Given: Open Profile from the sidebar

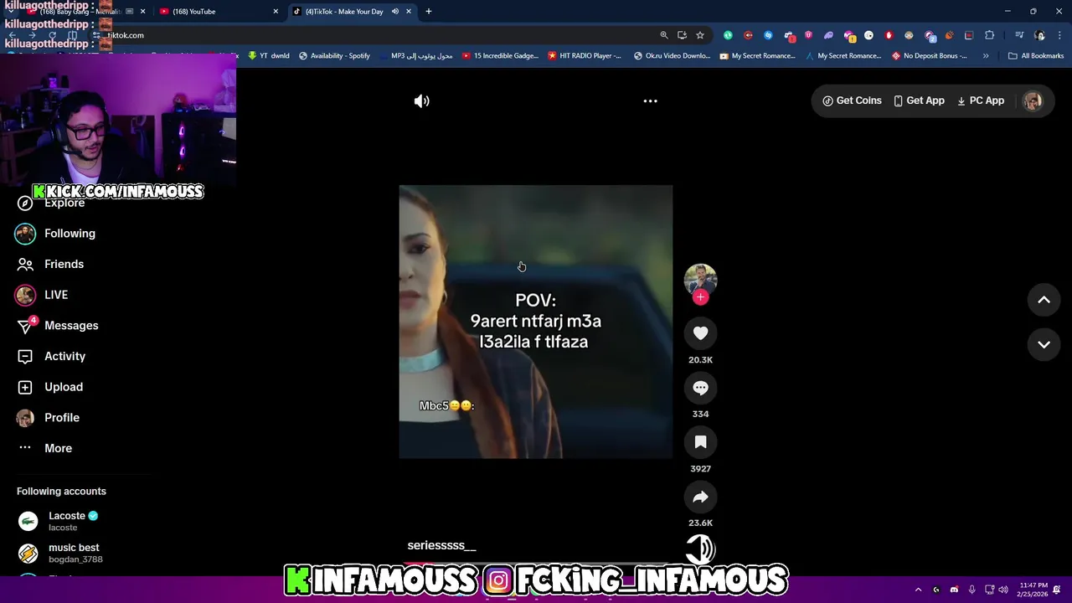Looking at the screenshot, I should 49,417.
